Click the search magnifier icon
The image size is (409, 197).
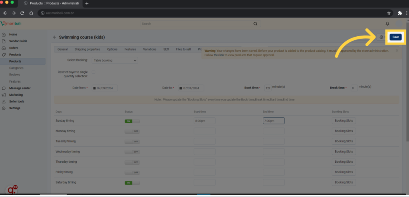[x=255, y=24]
